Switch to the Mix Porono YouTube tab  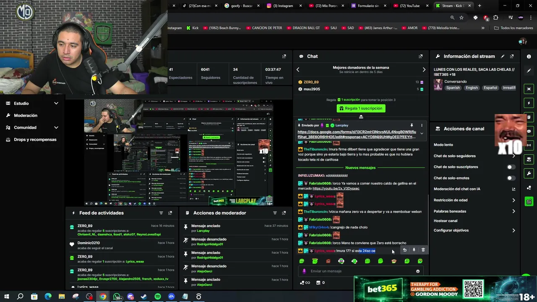coord(326,6)
